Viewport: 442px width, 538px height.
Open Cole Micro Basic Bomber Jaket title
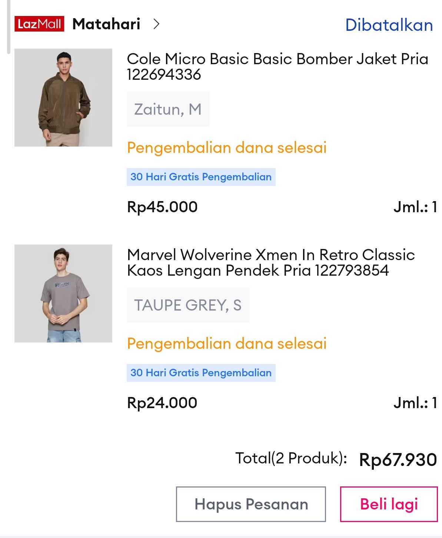(x=277, y=66)
